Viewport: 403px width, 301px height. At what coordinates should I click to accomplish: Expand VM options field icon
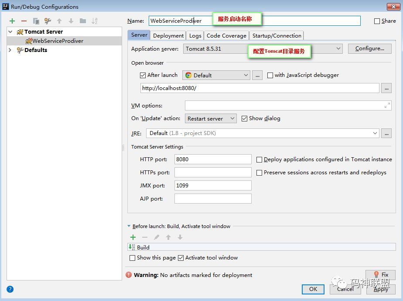(387, 105)
